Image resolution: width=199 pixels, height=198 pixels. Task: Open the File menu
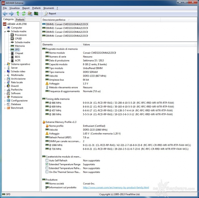(5, 8)
